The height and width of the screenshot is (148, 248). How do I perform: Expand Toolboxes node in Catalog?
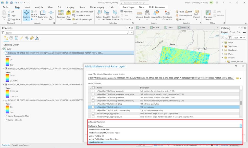pos(223,46)
